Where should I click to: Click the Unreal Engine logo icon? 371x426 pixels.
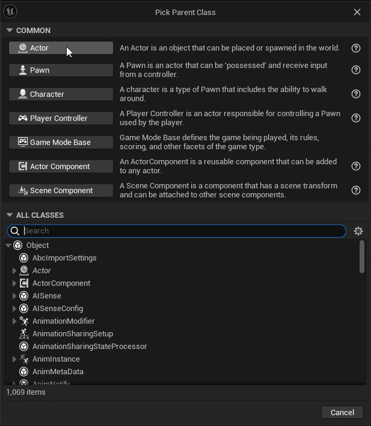10,11
